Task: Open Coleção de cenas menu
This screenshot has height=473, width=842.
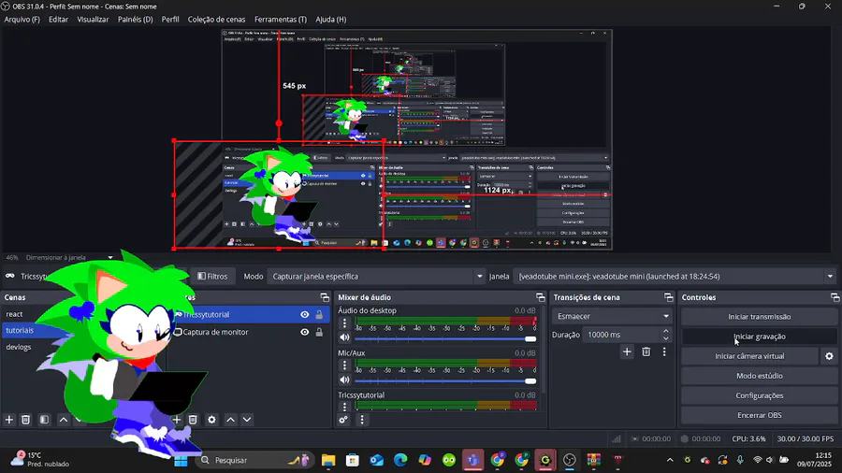Action: [216, 20]
